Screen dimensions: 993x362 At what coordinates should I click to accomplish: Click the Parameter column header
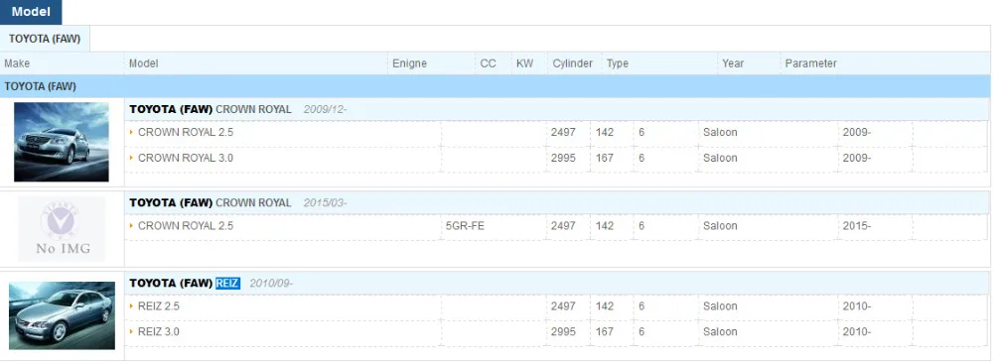[810, 63]
